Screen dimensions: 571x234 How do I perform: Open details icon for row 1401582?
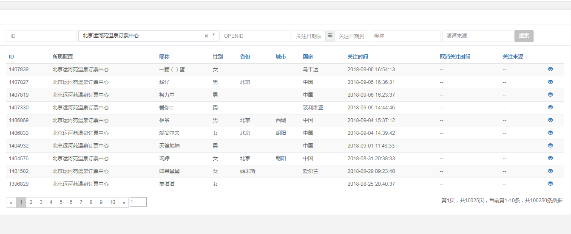coord(550,171)
